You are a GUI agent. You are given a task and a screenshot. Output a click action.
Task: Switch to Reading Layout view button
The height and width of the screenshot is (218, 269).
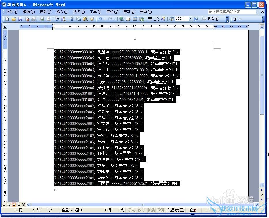click(x=24, y=204)
